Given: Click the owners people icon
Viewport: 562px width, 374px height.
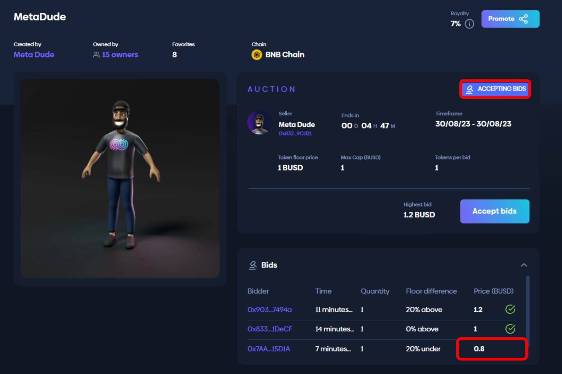Looking at the screenshot, I should pos(96,55).
